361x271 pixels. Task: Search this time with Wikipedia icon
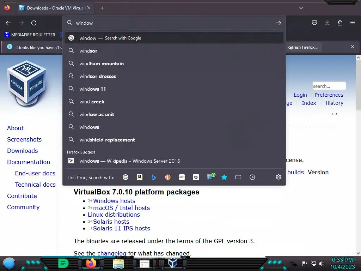click(196, 177)
